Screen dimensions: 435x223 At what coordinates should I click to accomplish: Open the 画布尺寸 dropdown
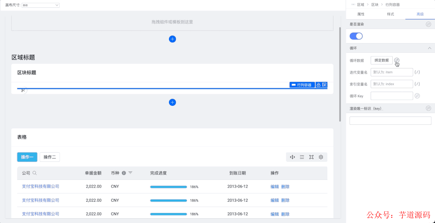pos(40,5)
